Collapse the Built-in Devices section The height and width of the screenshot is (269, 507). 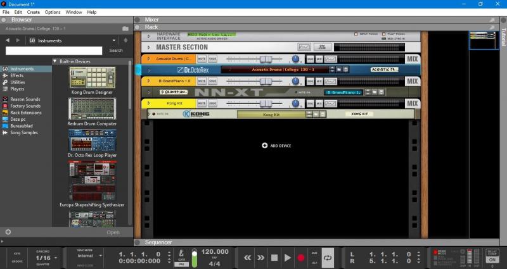55,61
